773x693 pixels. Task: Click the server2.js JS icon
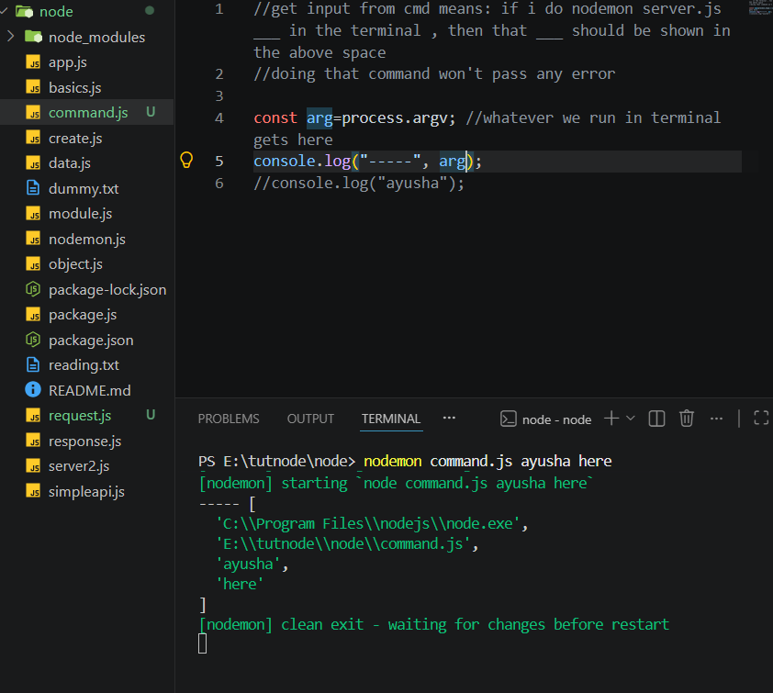(34, 465)
